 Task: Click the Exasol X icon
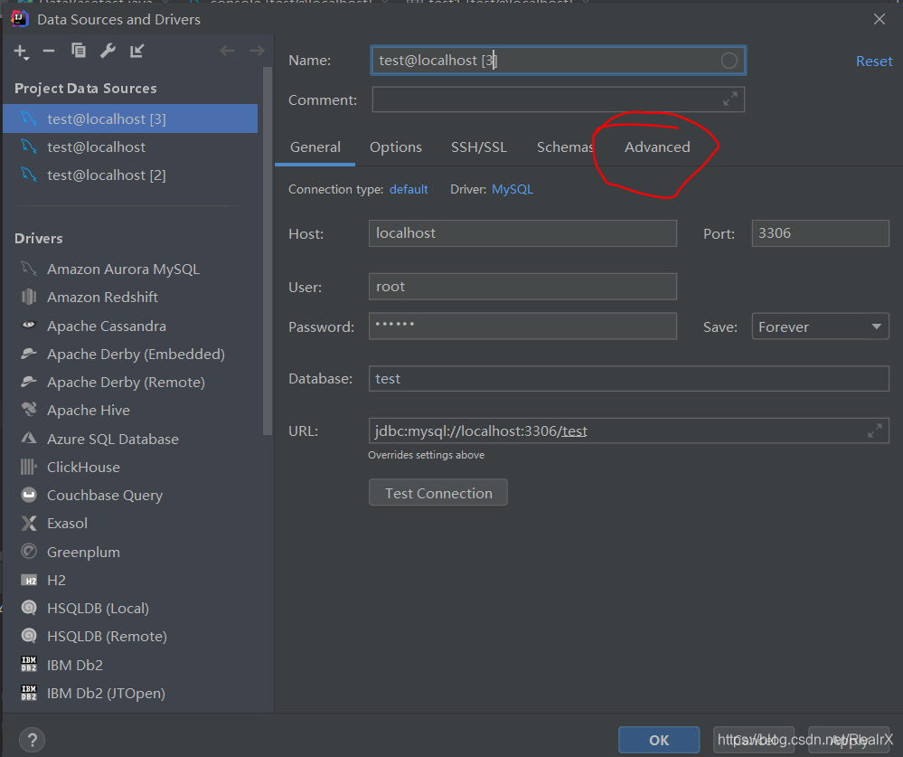(x=29, y=523)
